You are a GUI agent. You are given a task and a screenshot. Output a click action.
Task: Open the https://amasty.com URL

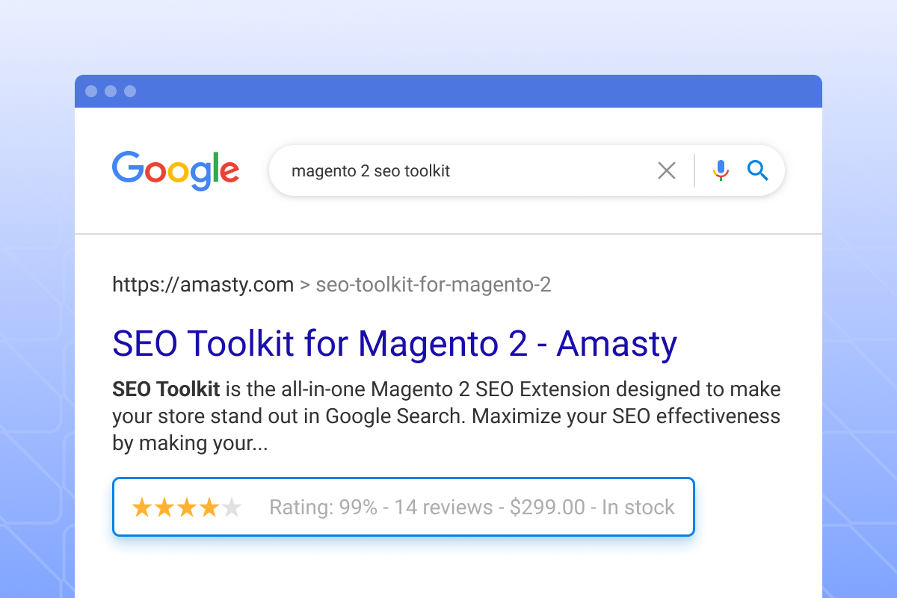[x=203, y=285]
